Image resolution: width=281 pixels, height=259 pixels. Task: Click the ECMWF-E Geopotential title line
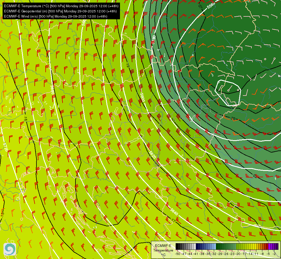[60, 11]
